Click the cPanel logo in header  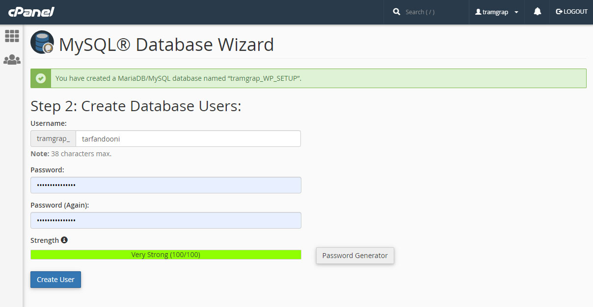[31, 12]
